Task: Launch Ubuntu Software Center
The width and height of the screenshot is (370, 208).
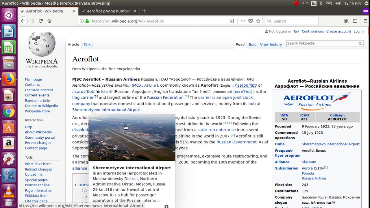Action: (x=8, y=127)
